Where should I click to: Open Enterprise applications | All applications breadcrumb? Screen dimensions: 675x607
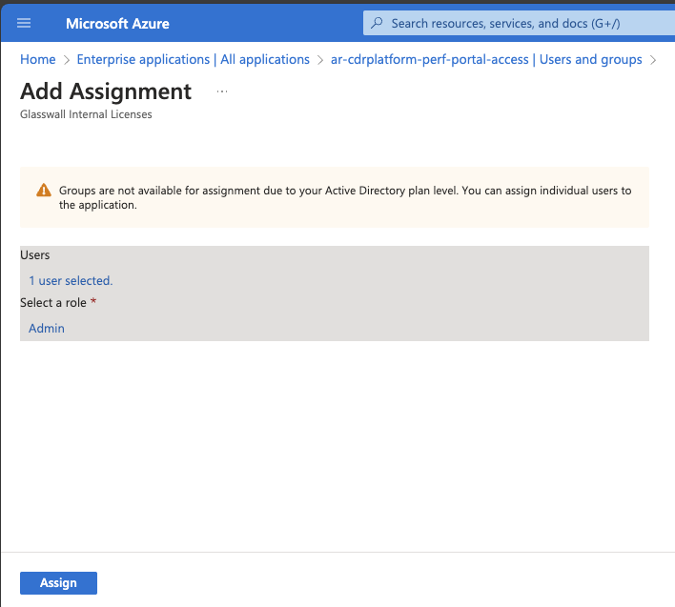193,59
